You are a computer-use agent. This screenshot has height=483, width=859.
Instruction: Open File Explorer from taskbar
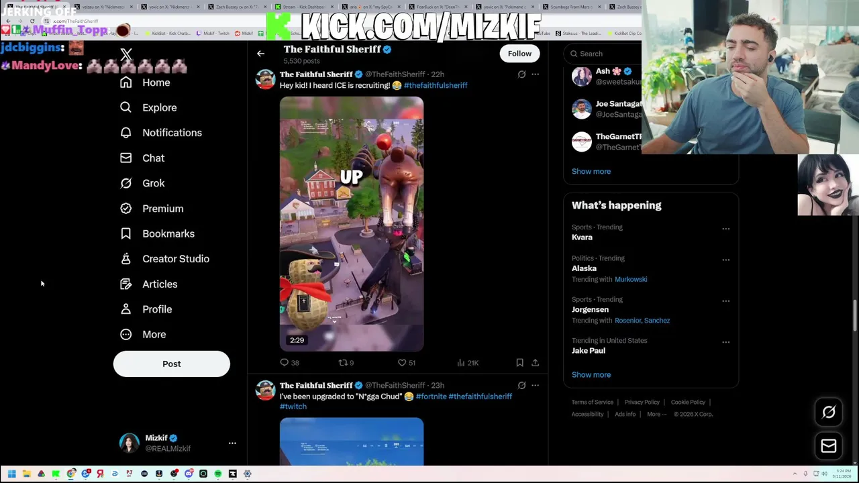[x=26, y=474]
